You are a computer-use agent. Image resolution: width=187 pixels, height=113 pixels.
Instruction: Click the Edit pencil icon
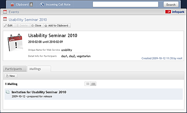[5, 26]
